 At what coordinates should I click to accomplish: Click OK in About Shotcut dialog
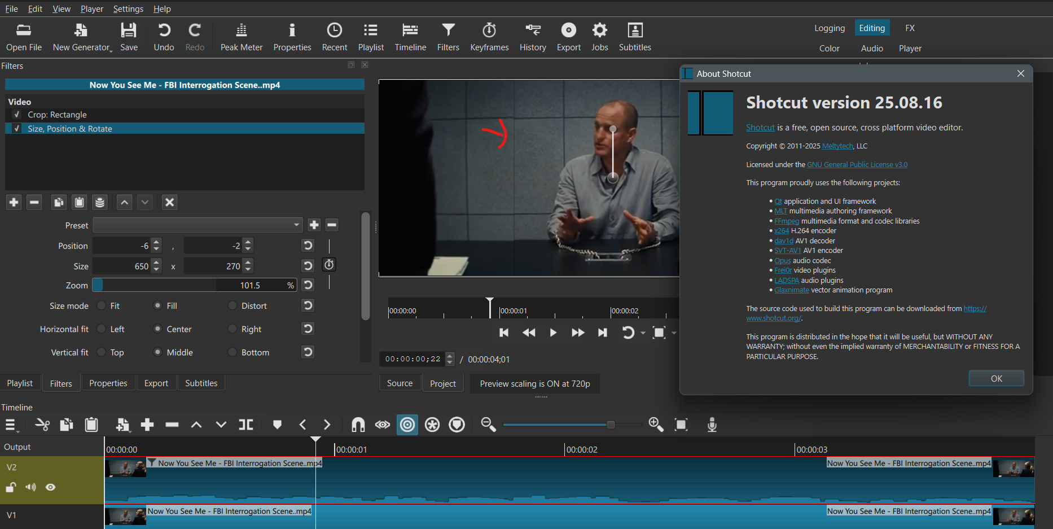tap(996, 378)
